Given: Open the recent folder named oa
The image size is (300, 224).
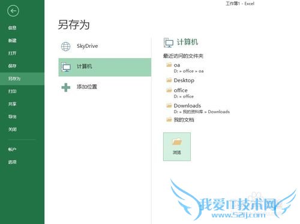Looking at the screenshot, I should (x=177, y=65).
